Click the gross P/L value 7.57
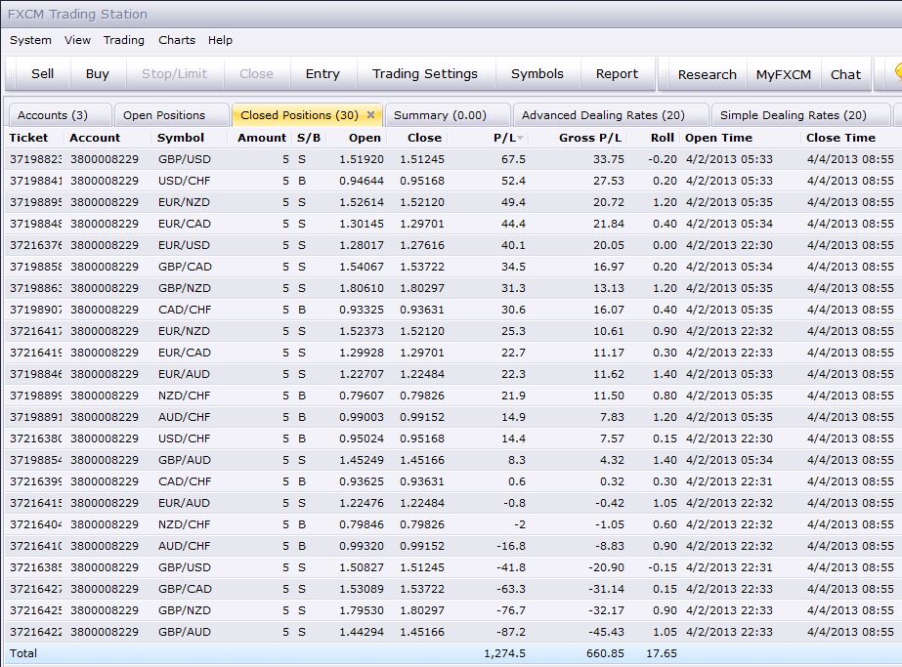Image resolution: width=902 pixels, height=667 pixels. [x=612, y=438]
